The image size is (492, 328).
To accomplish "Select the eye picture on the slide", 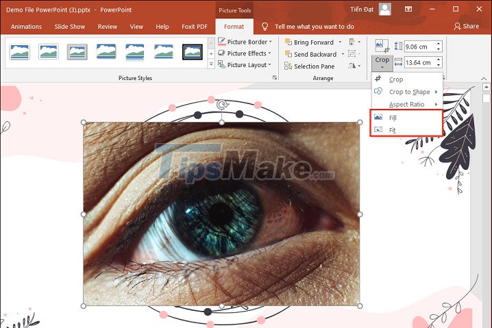I will (221, 214).
